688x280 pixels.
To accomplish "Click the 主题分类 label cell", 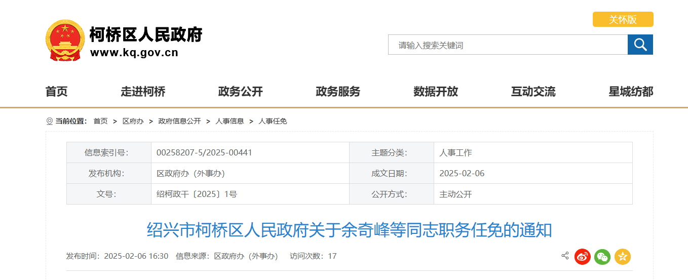I will (392, 152).
